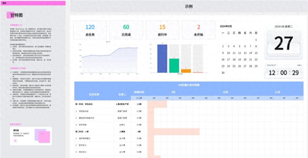Click the sticky notes illustration thumbnail

click(x=42, y=136)
